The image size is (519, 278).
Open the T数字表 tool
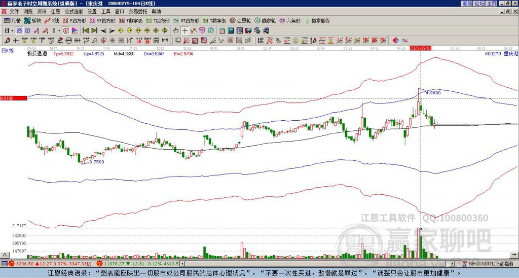tap(214, 20)
